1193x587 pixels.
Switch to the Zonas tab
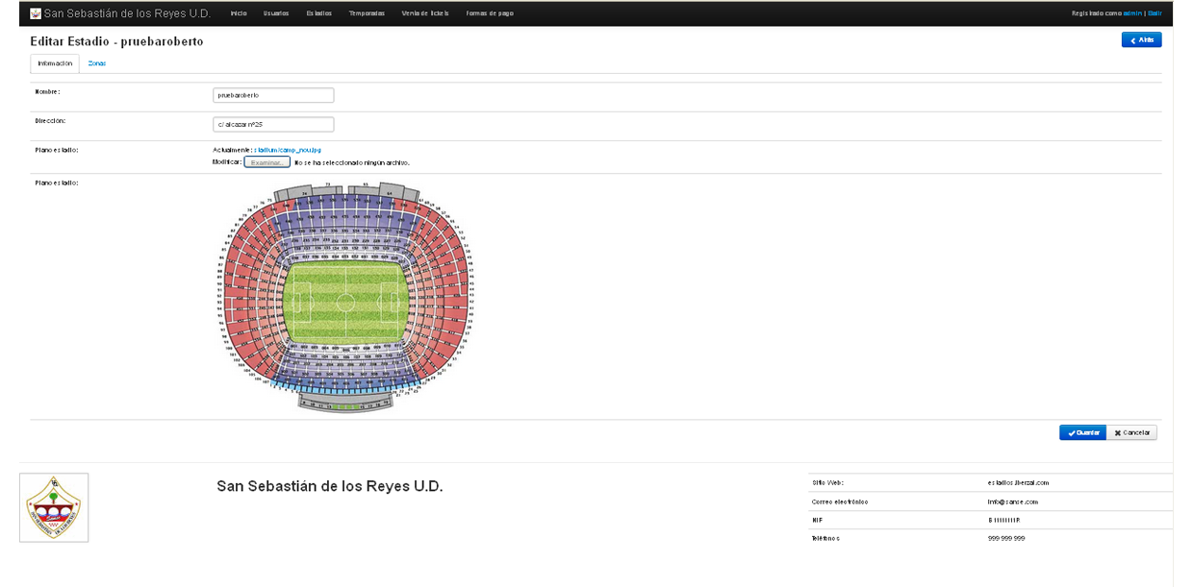(x=97, y=63)
